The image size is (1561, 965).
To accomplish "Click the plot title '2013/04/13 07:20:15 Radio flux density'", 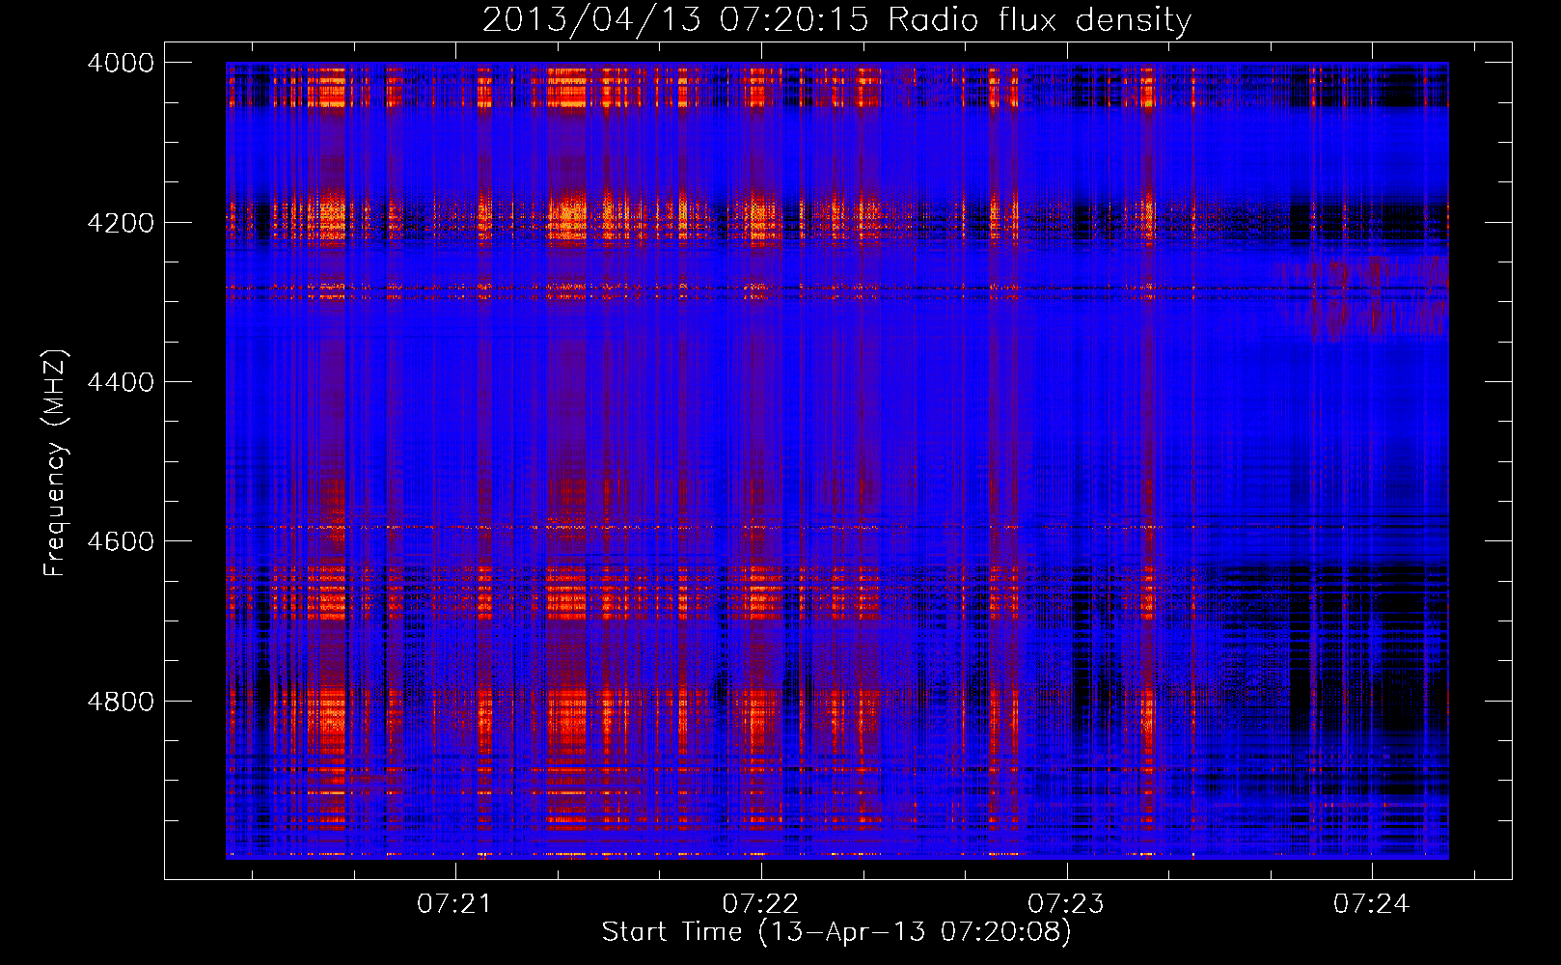I will (x=836, y=19).
